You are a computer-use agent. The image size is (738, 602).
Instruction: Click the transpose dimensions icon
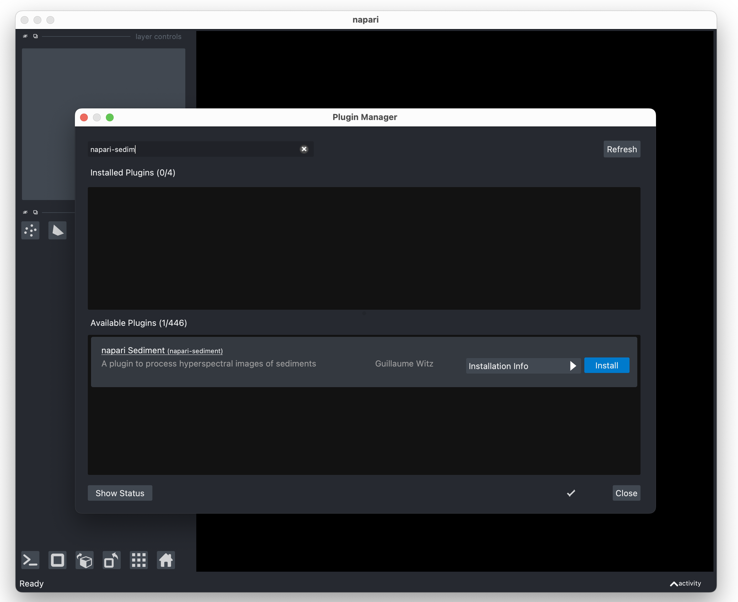point(111,560)
